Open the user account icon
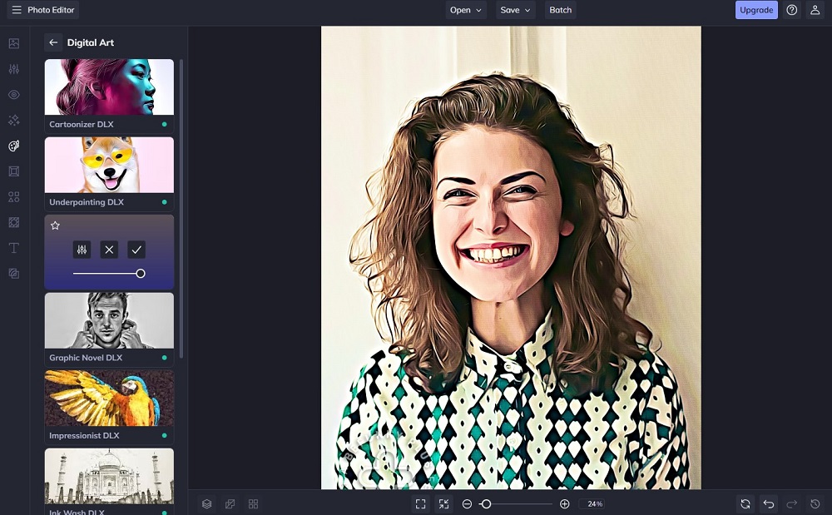The height and width of the screenshot is (515, 832). [815, 10]
